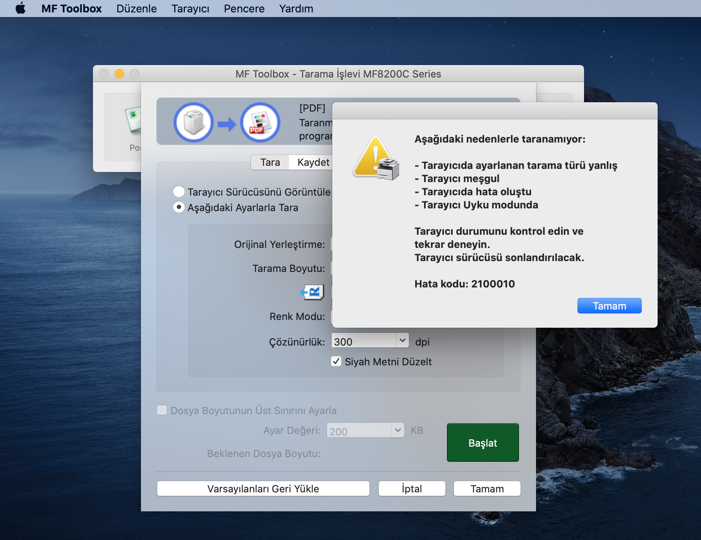
Task: Switch to the Kaydet tab
Action: [x=313, y=162]
